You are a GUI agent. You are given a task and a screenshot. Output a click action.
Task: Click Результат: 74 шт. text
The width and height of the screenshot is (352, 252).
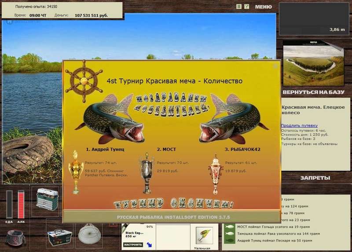(101, 163)
